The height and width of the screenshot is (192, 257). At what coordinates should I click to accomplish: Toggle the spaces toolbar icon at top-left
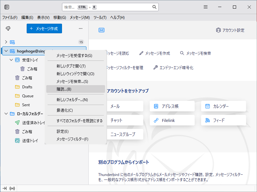[7, 7]
